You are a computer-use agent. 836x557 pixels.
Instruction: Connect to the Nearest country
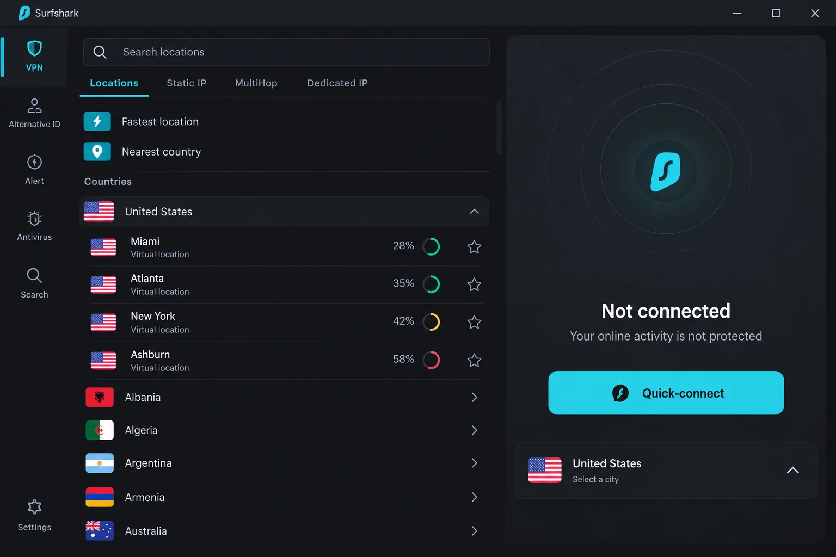click(x=286, y=151)
